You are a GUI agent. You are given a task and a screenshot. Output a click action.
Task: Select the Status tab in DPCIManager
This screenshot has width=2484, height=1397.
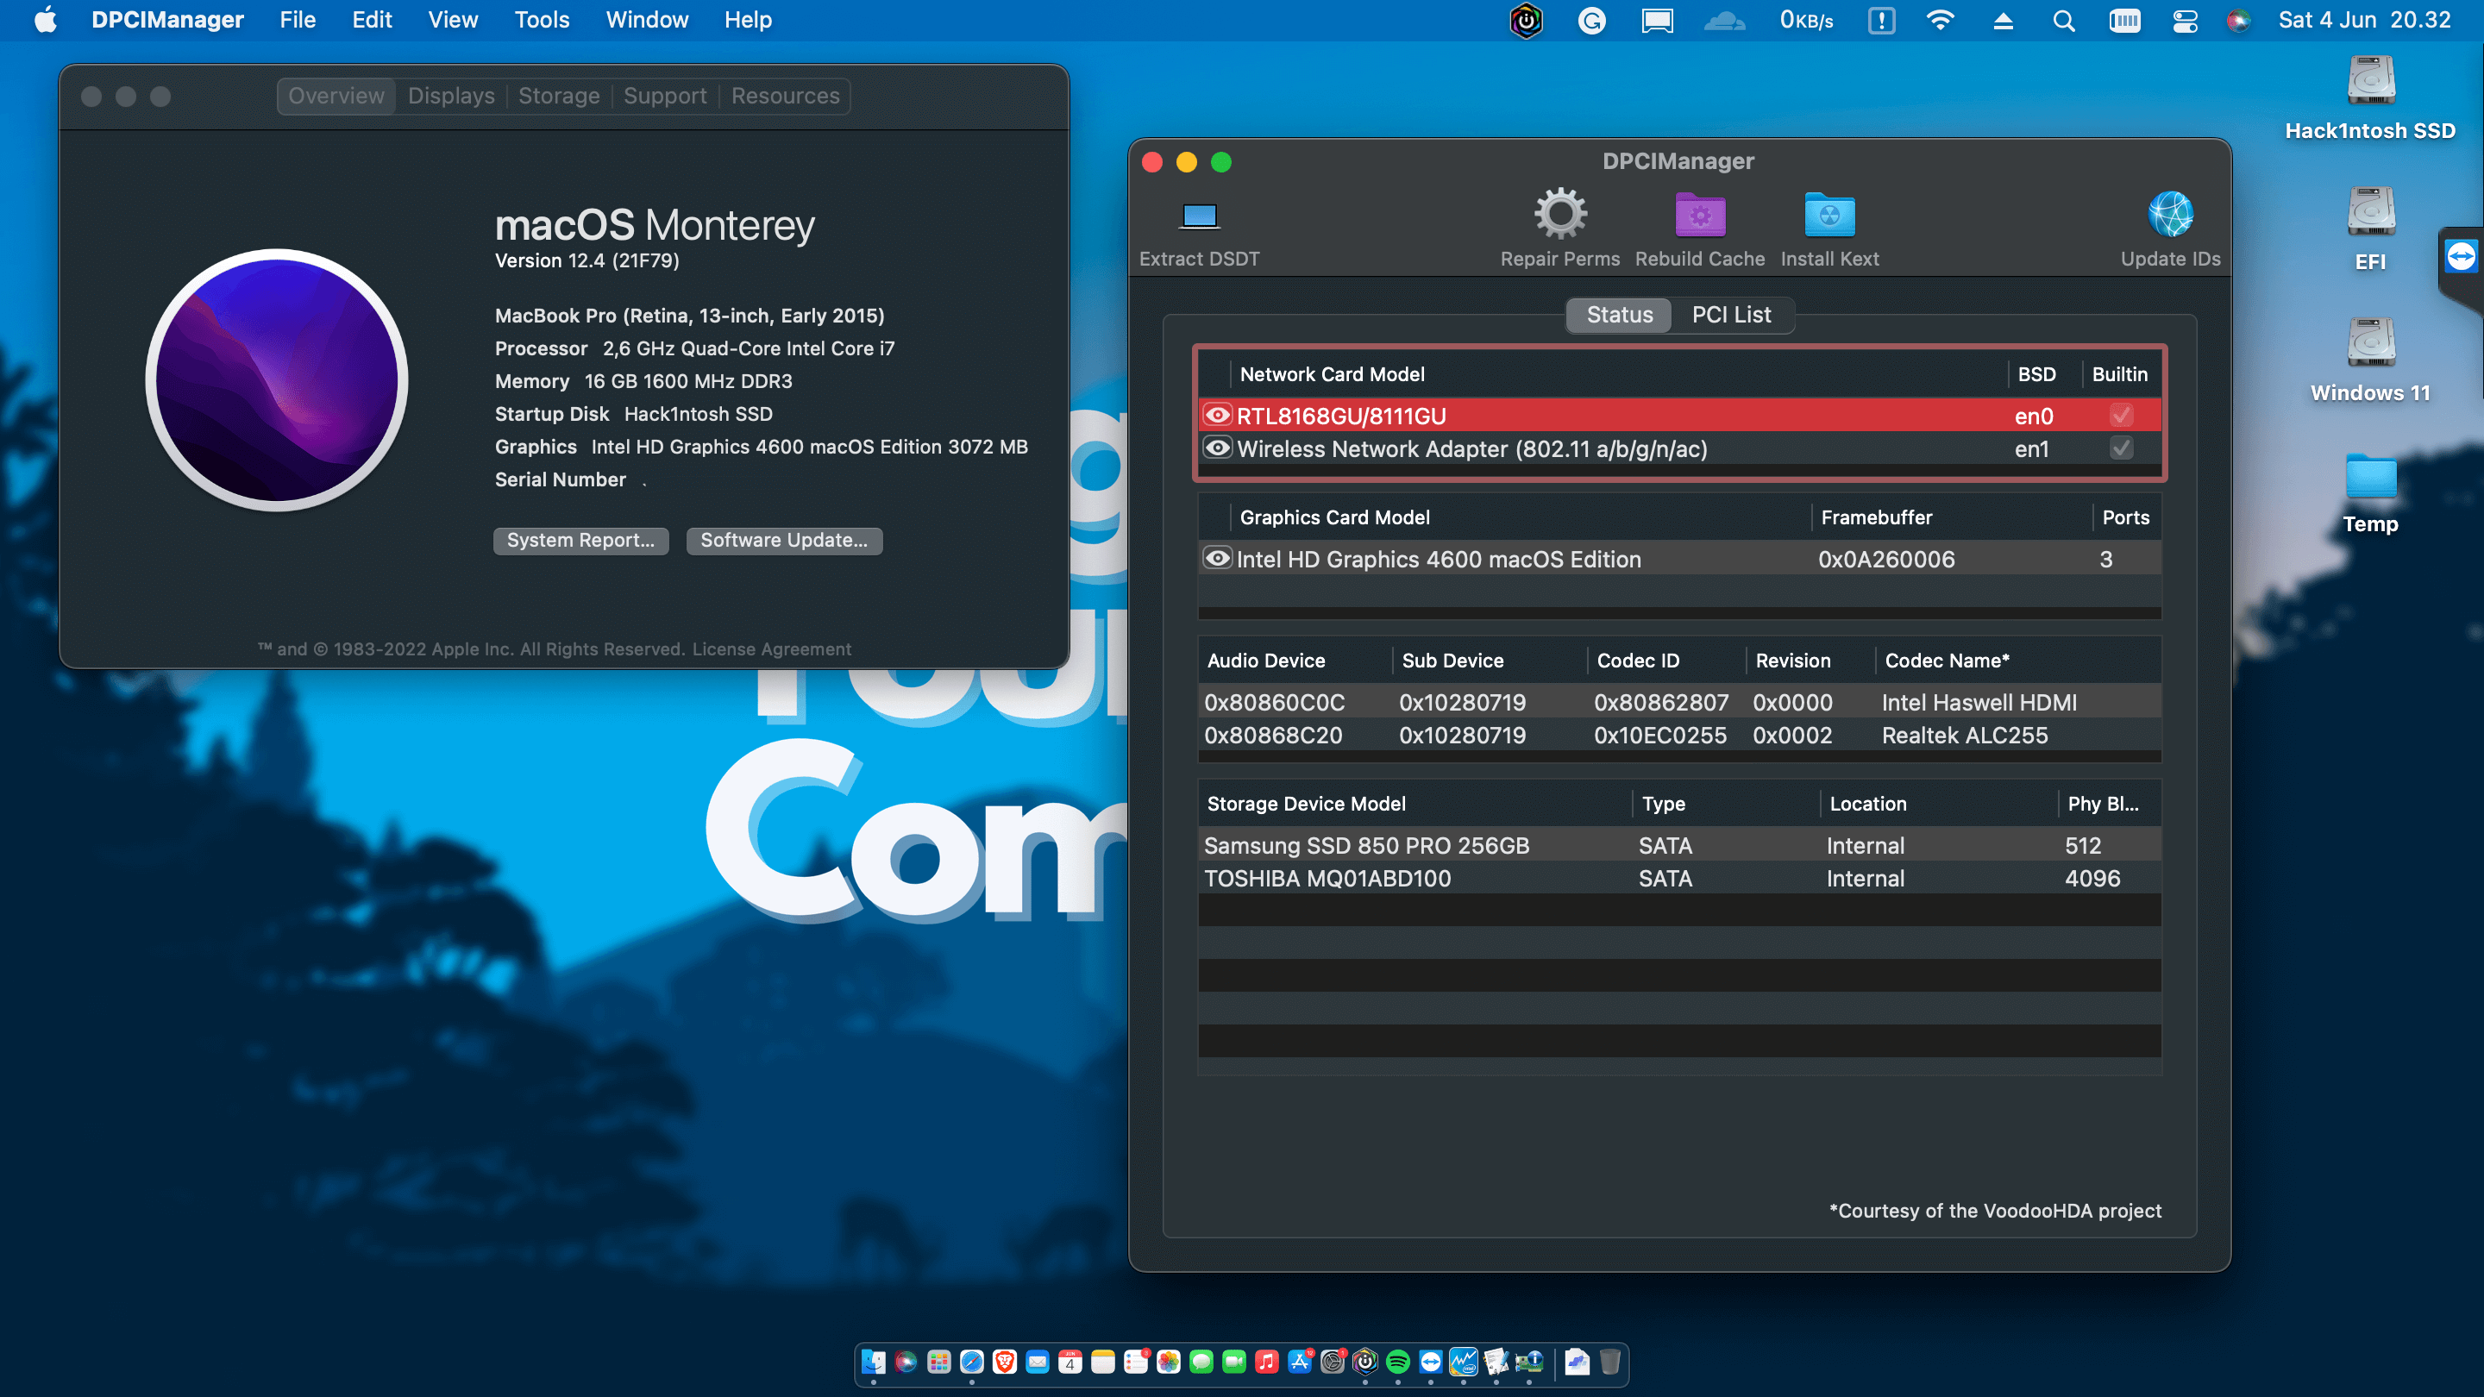tap(1619, 314)
